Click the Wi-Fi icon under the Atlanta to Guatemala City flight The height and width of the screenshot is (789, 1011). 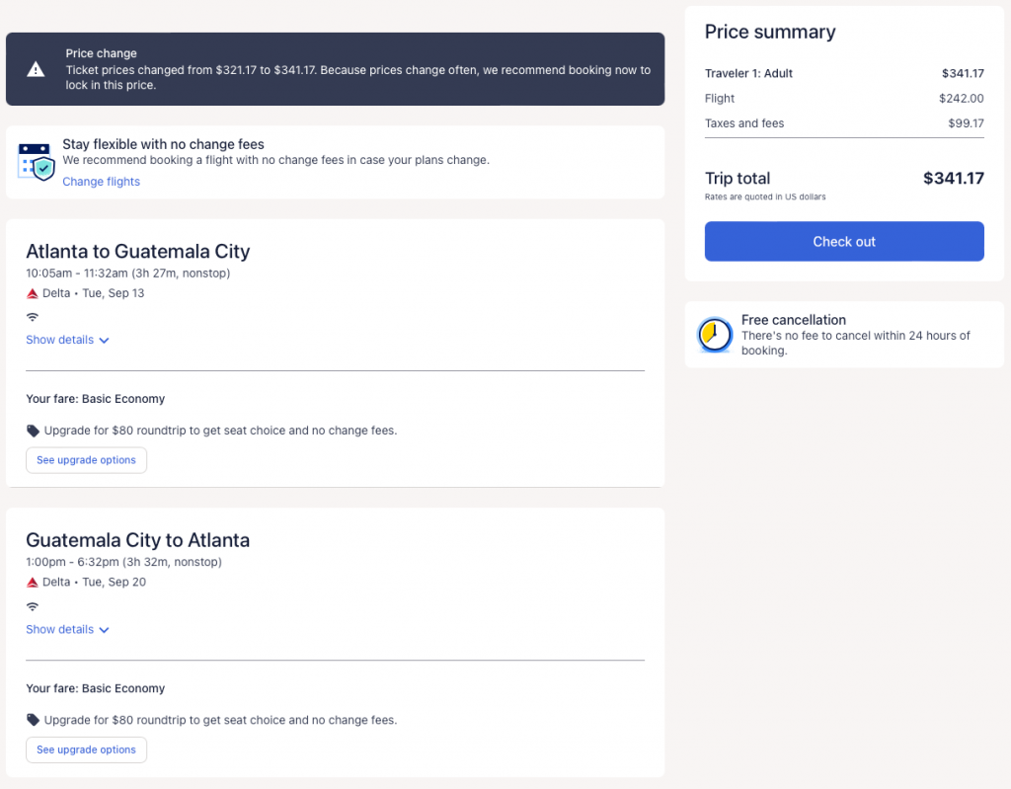pos(33,317)
